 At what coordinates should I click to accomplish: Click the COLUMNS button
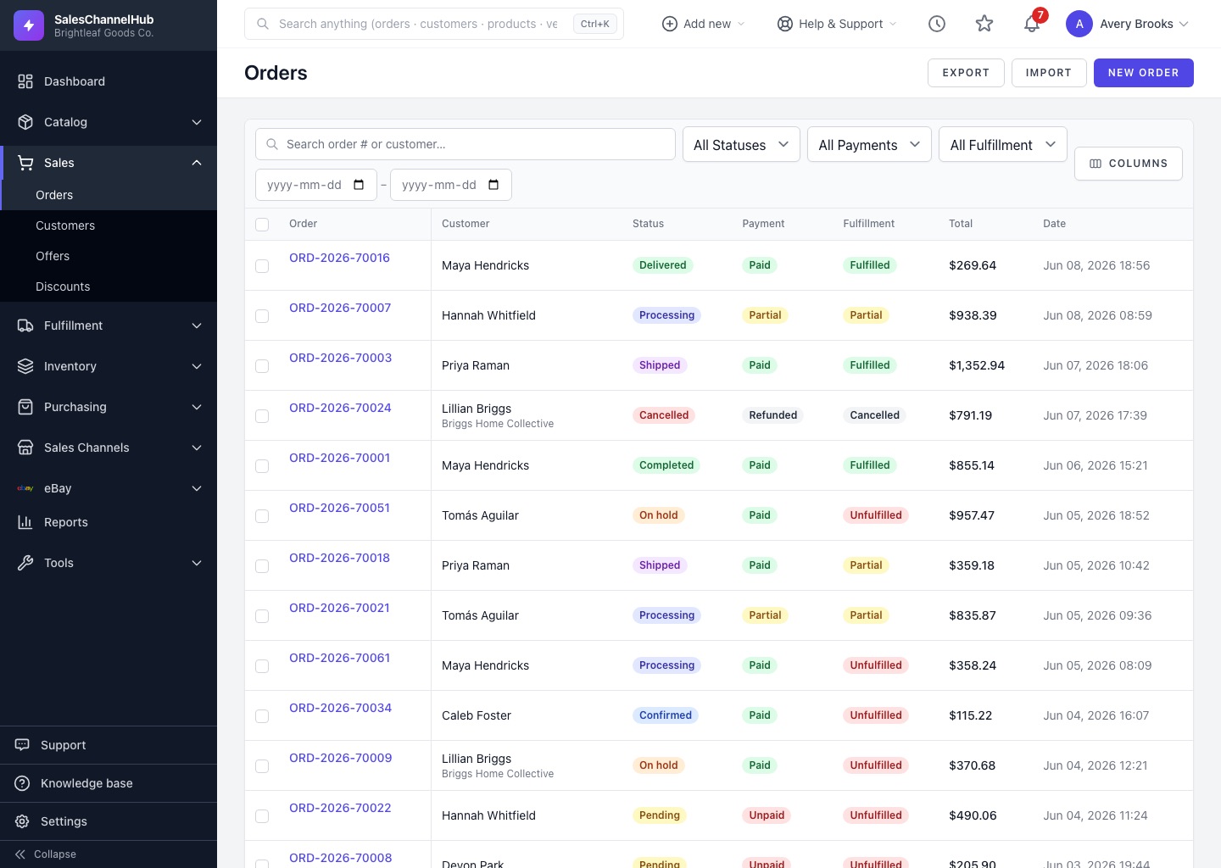click(x=1128, y=164)
